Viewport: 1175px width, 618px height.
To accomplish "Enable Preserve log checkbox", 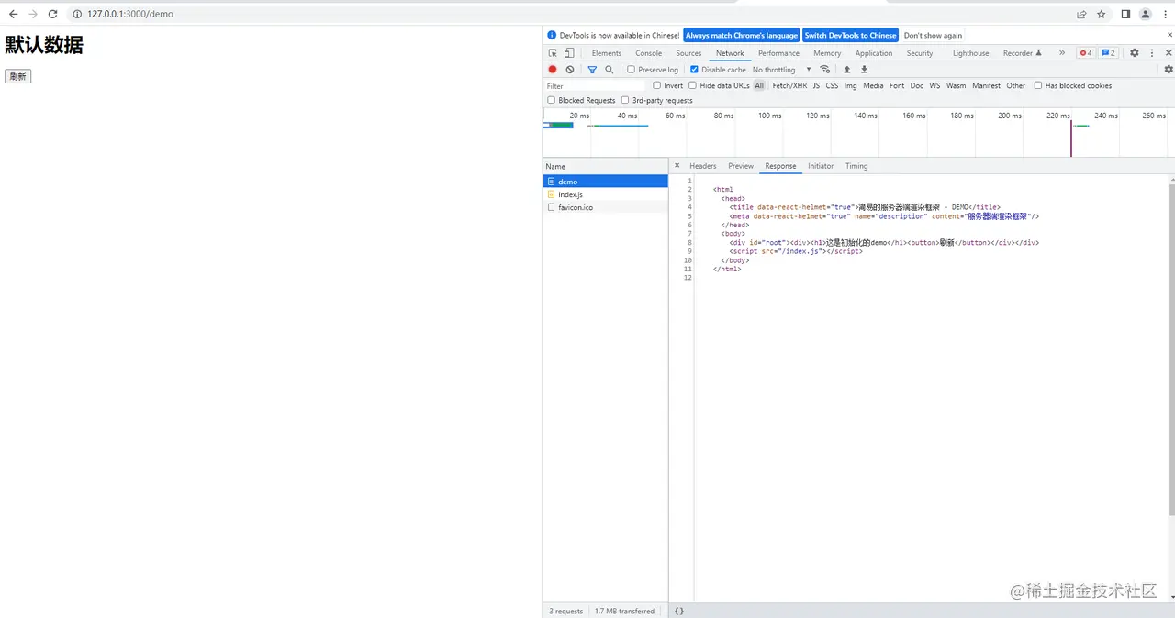I will pos(632,70).
